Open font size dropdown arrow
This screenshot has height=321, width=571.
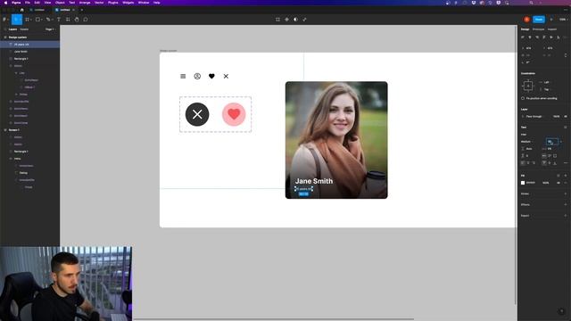tap(561, 142)
